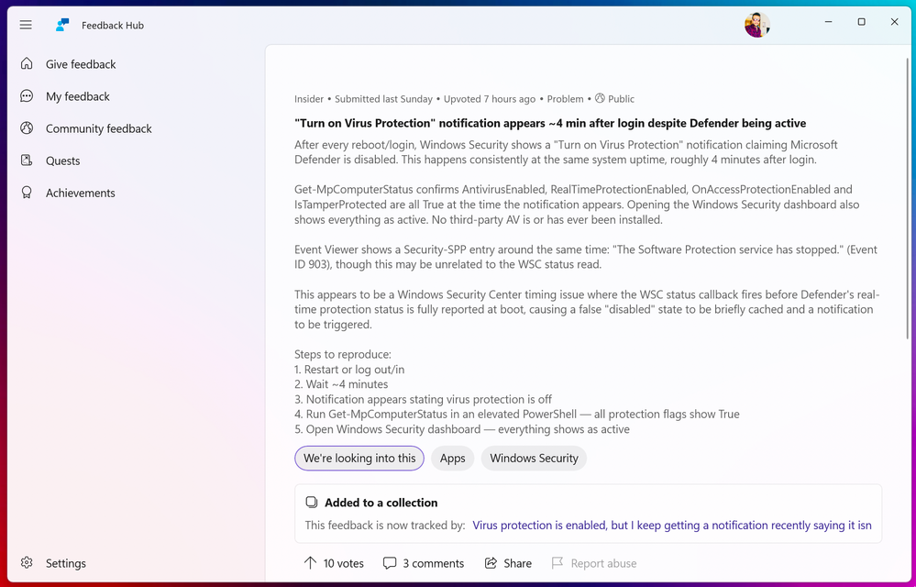Open the hamburger navigation menu
Viewport: 916px width, 587px height.
point(26,25)
